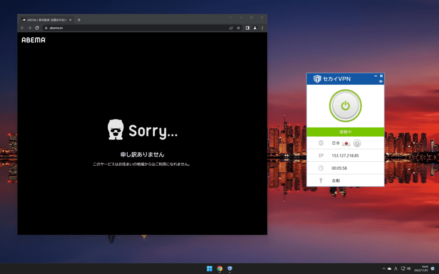Click the ABEMA logo on the page

click(x=33, y=40)
